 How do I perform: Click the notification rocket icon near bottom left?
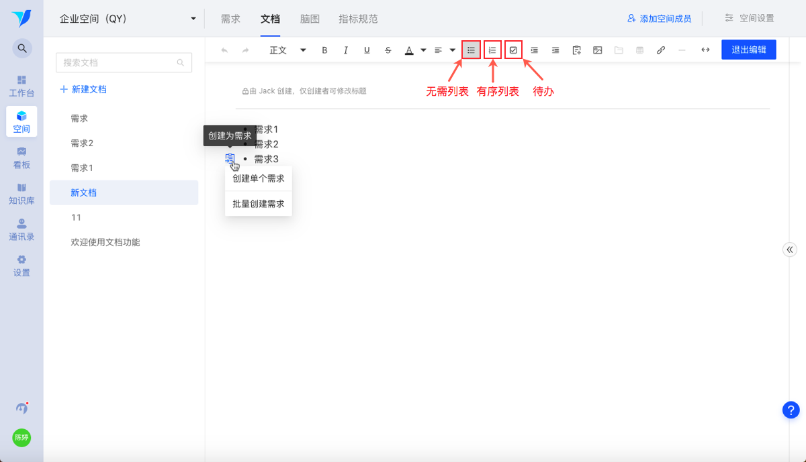pos(22,408)
